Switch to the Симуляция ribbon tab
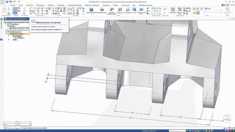 [x=61, y=5]
